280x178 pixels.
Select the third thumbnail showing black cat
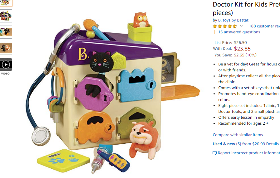[x=6, y=32]
